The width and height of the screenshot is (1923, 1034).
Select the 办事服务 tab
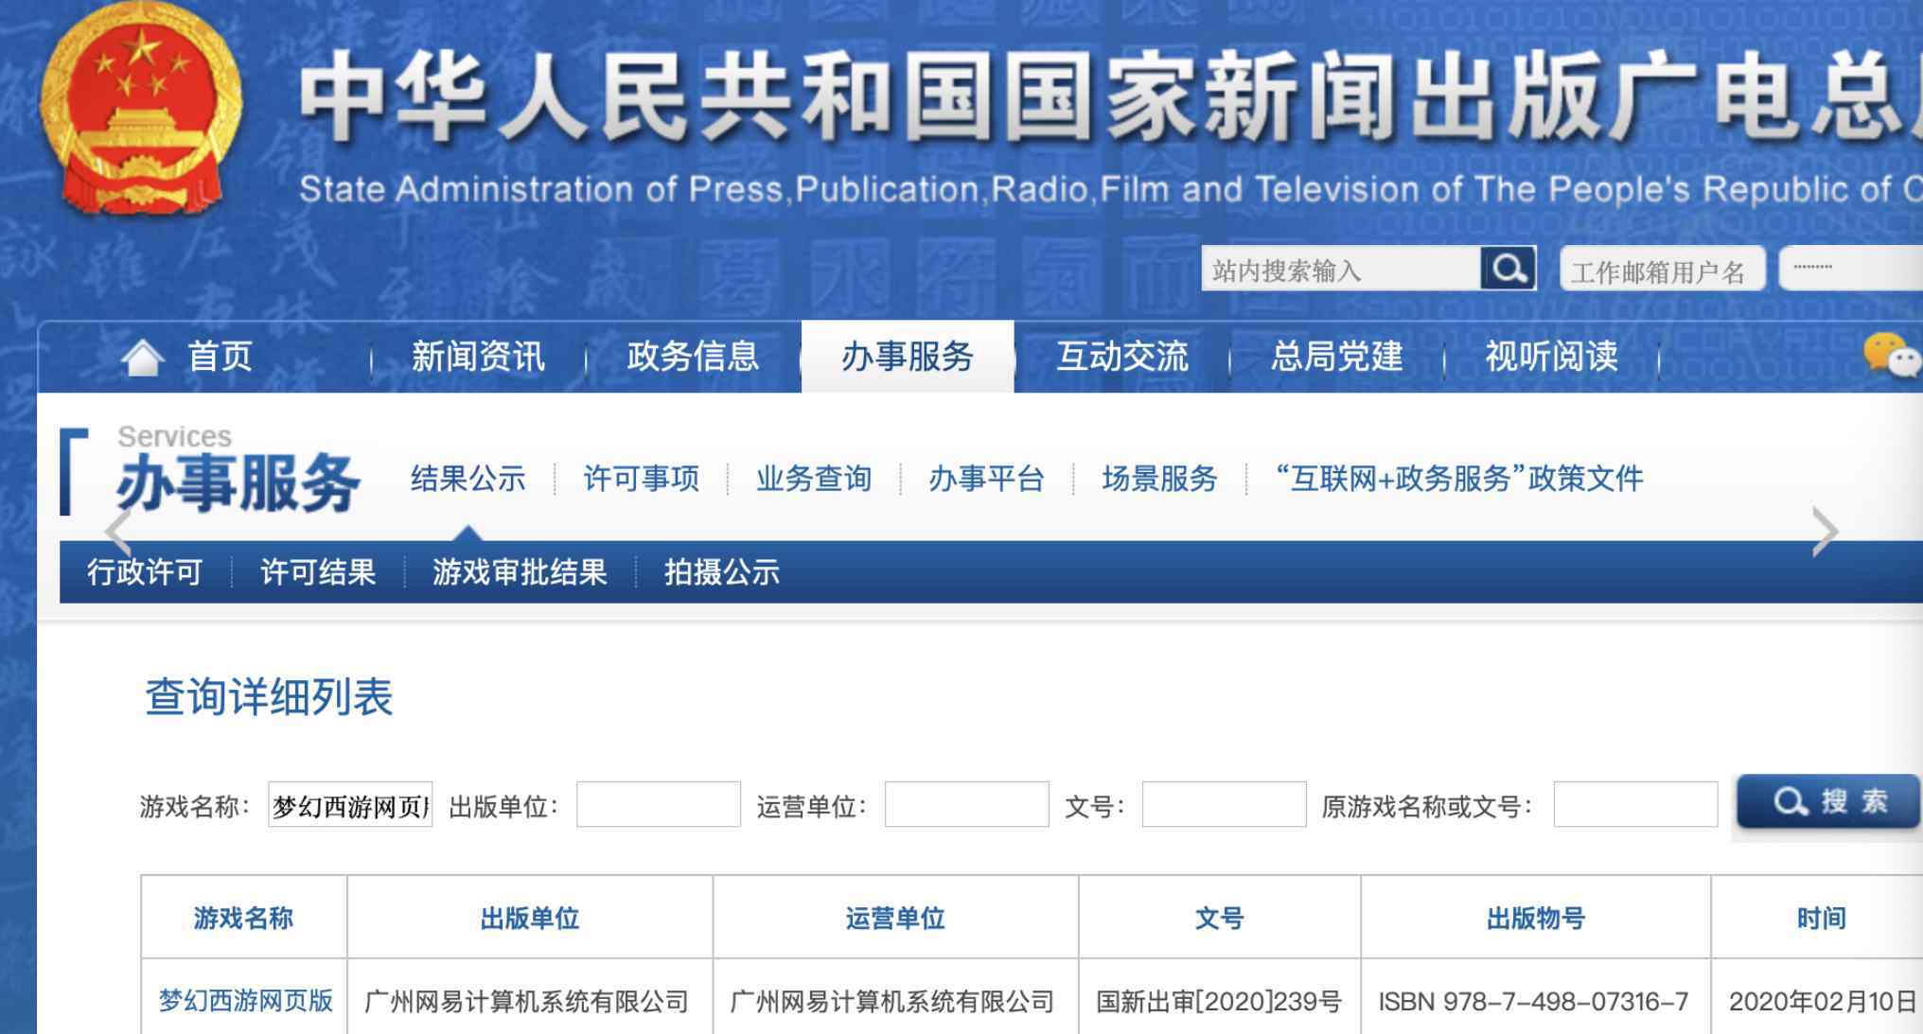(908, 357)
